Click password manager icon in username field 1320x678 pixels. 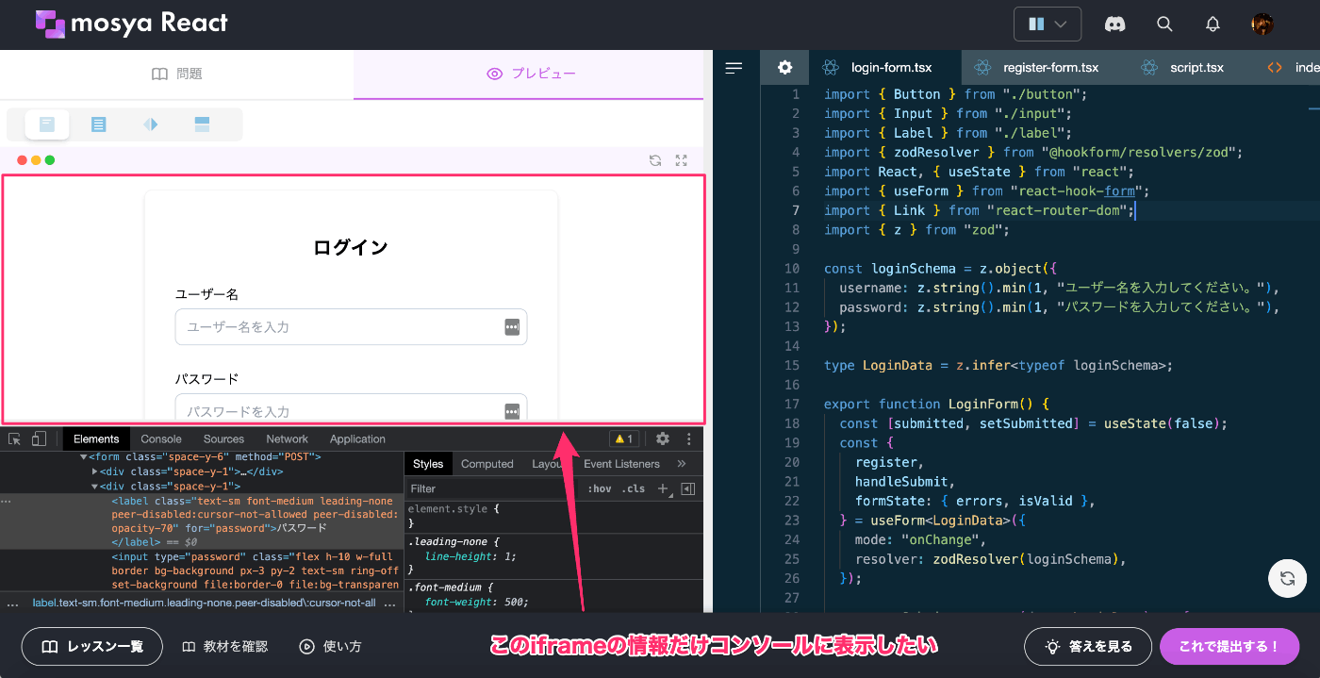click(512, 327)
